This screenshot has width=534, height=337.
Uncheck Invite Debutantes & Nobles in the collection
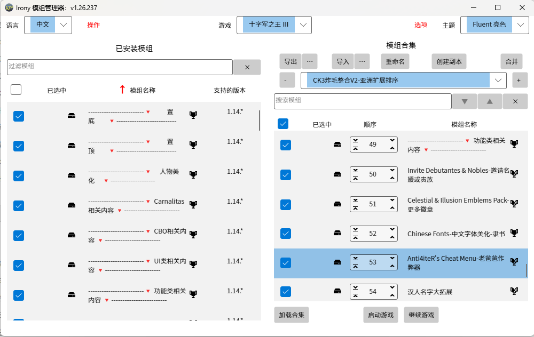(x=286, y=175)
